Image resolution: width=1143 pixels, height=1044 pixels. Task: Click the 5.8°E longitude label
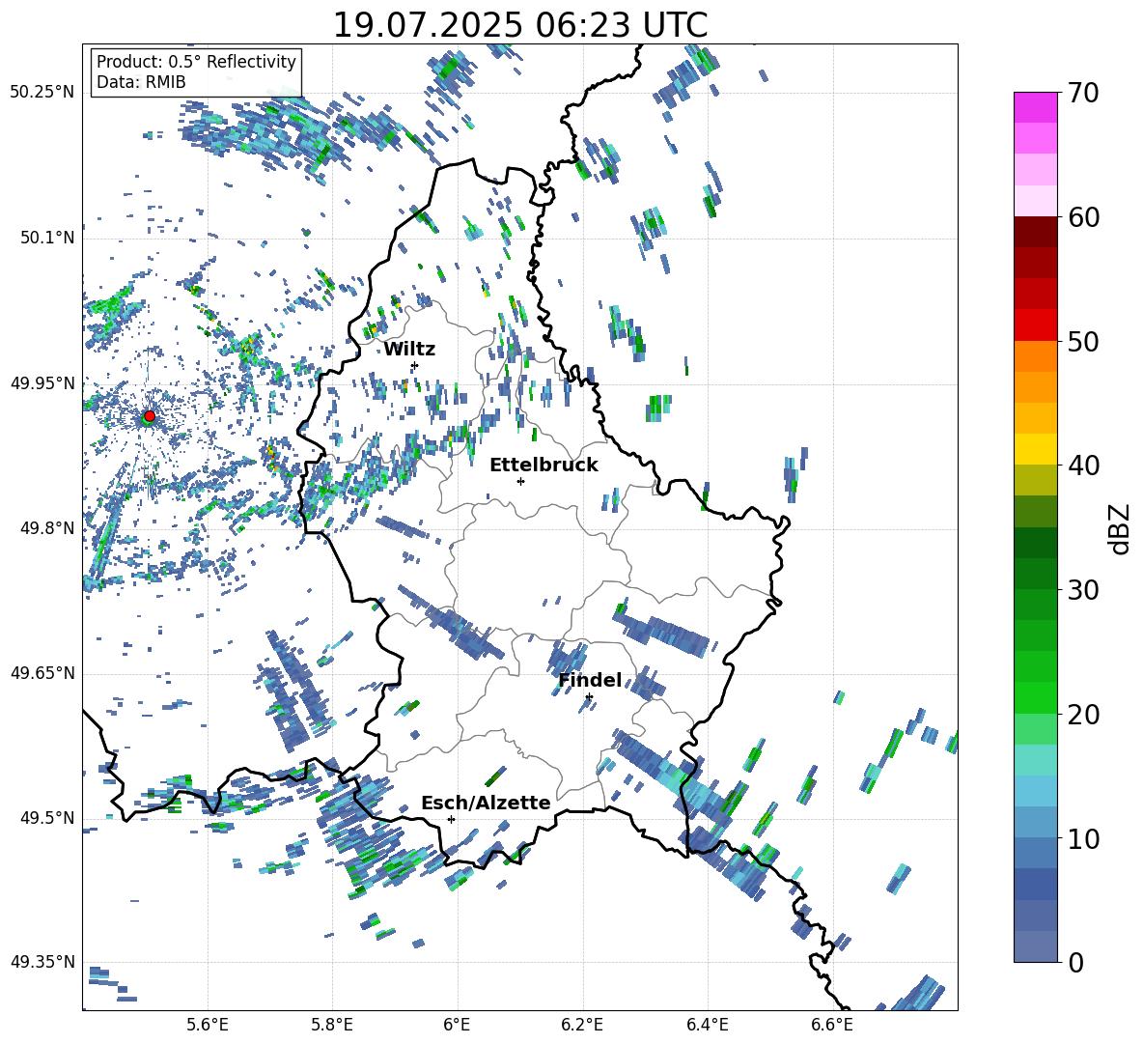point(332,1025)
